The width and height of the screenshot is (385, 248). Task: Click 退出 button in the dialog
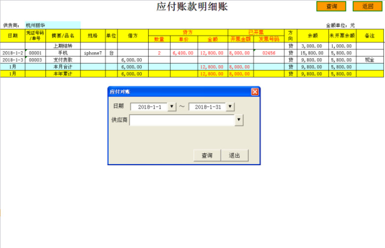click(x=234, y=155)
